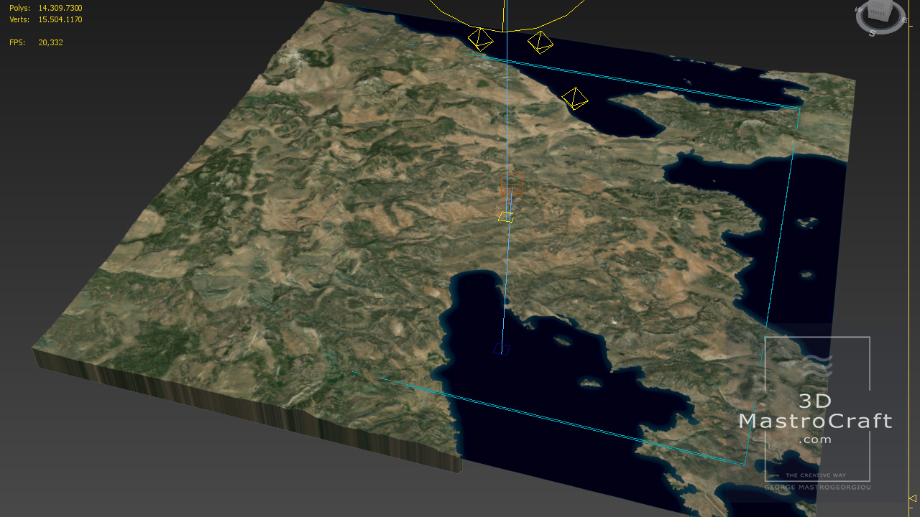Click the wave icon in the watermark

(818, 365)
